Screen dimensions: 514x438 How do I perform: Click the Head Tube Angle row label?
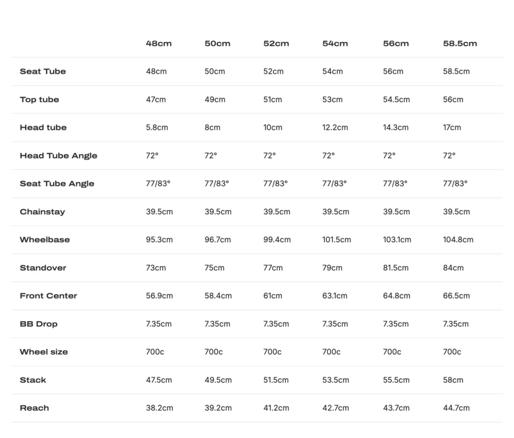tap(59, 155)
